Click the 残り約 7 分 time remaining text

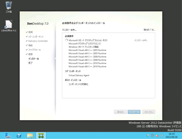pyautogui.click(x=149, y=30)
